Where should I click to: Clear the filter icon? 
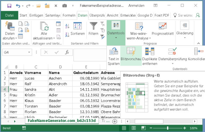click(x=102, y=24)
